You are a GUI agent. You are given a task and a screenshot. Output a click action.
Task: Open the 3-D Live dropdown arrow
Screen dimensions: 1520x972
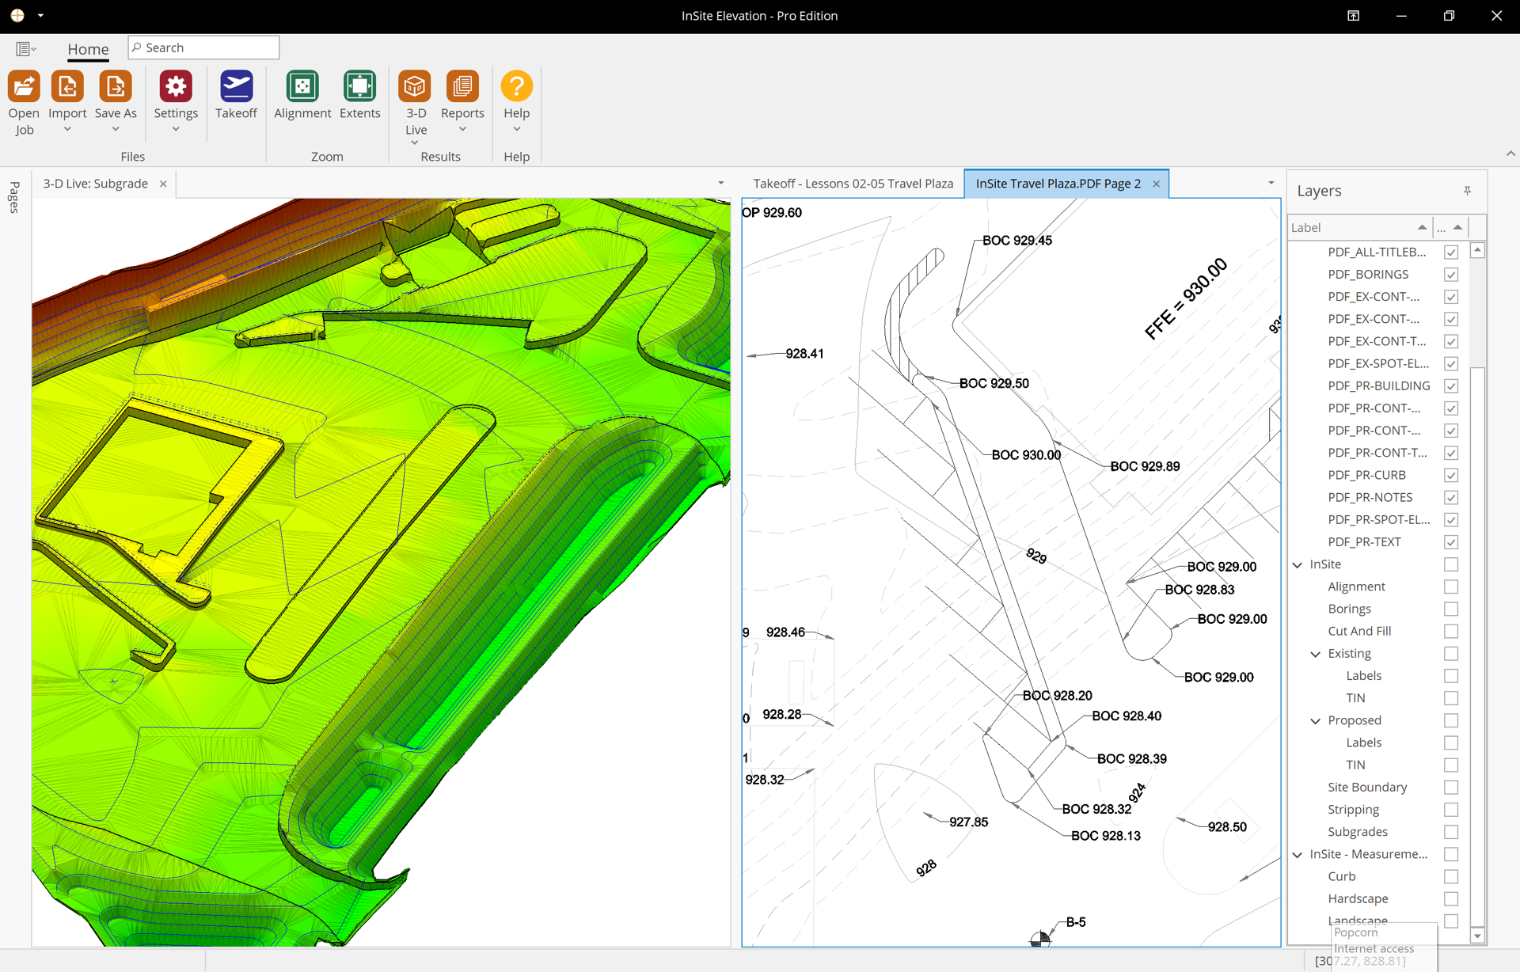click(415, 141)
